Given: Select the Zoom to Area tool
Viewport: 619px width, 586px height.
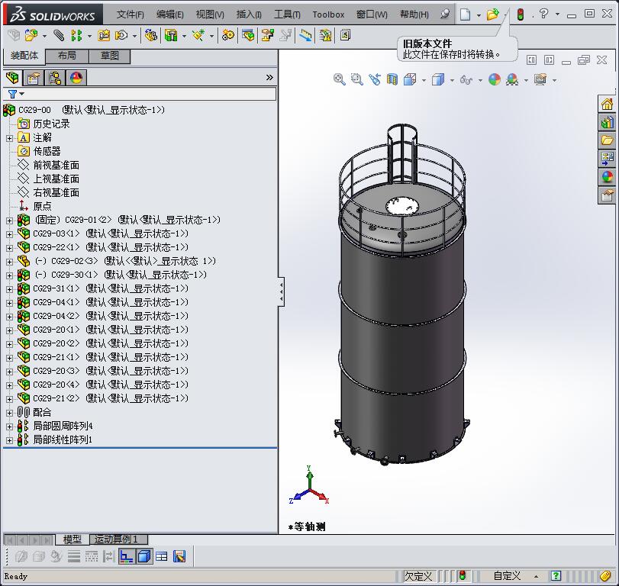Looking at the screenshot, I should [x=357, y=79].
